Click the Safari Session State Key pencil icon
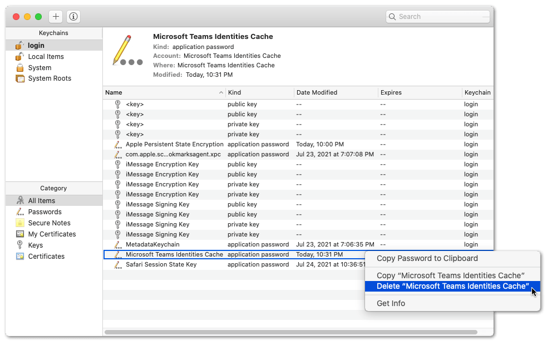Image resolution: width=547 pixels, height=345 pixels. (118, 264)
